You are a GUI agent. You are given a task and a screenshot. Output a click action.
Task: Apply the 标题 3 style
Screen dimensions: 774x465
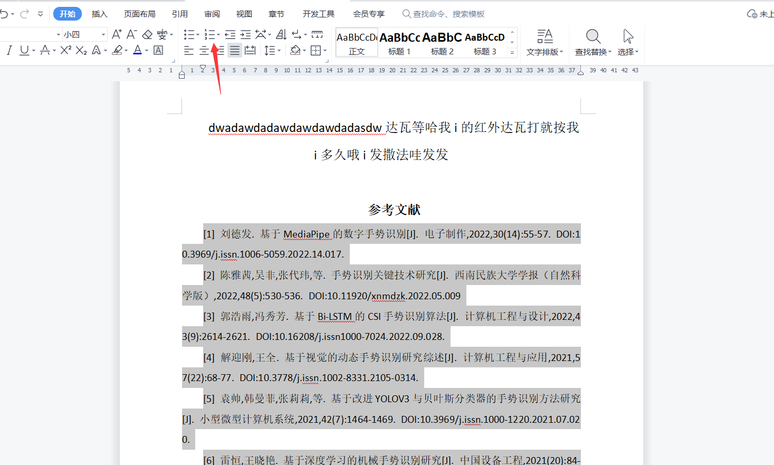pos(485,42)
